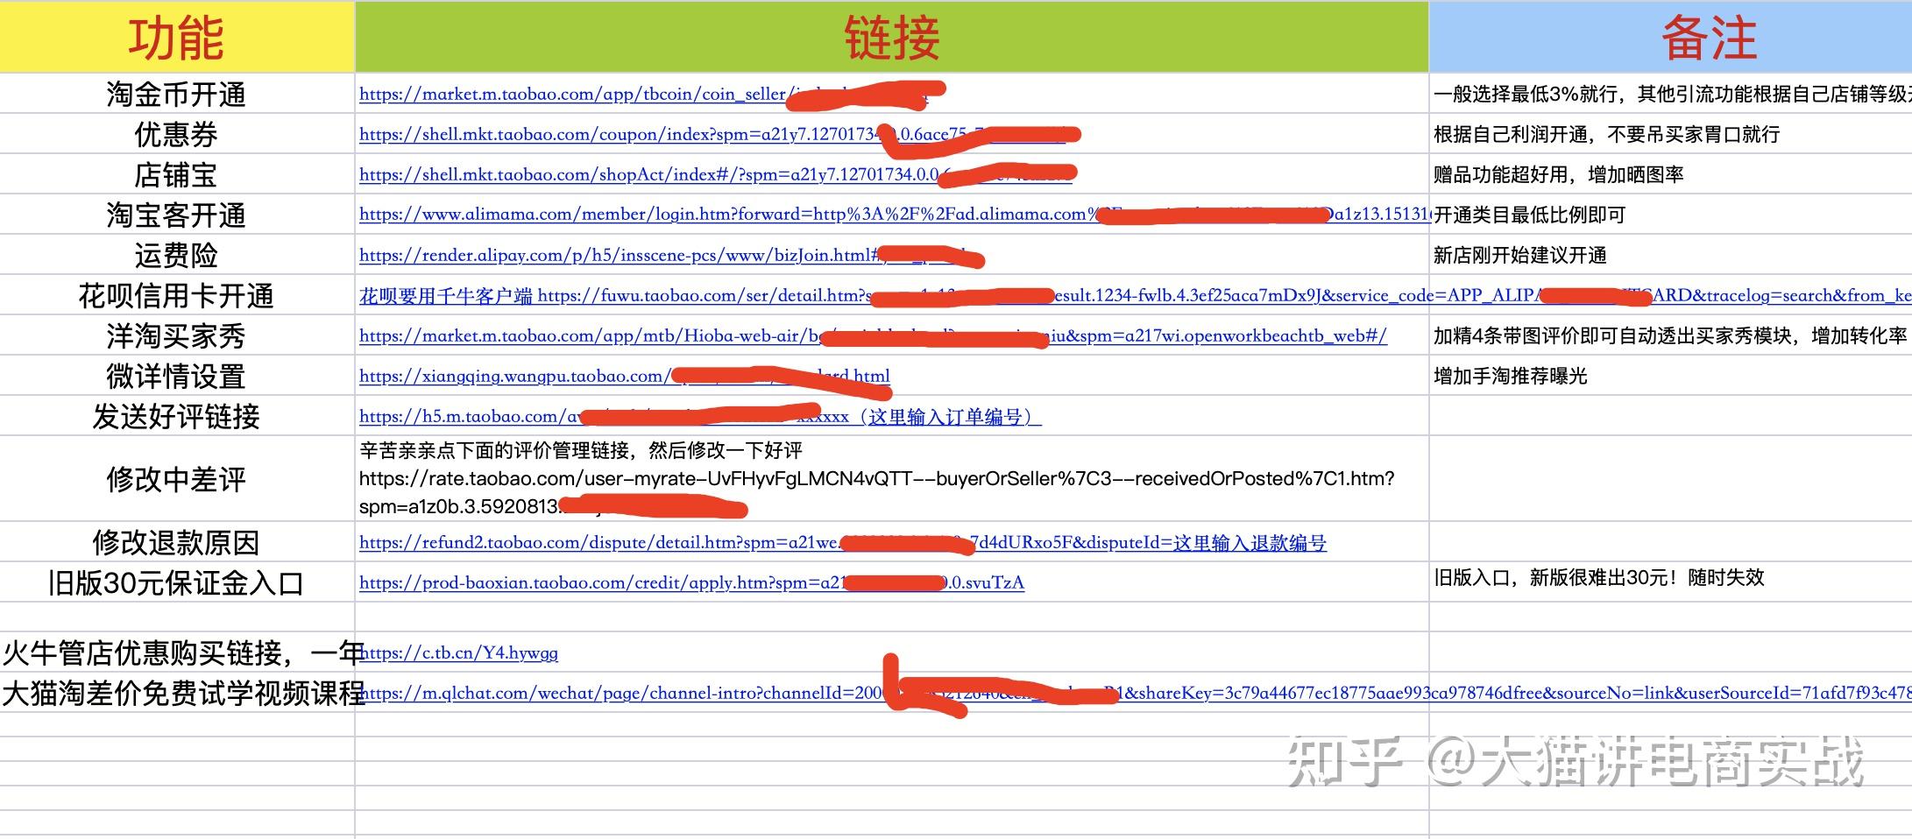1912x839 pixels.
Task: Select the 运费险 cell
Action: (x=177, y=255)
